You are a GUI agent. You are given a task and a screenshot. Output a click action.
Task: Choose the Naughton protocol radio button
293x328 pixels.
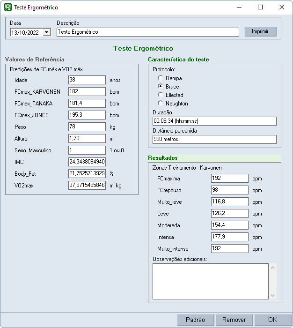pos(161,104)
